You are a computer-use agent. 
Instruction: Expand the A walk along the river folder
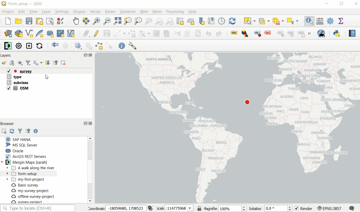[x=7, y=168]
